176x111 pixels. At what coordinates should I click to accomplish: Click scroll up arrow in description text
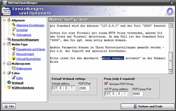click(171, 26)
